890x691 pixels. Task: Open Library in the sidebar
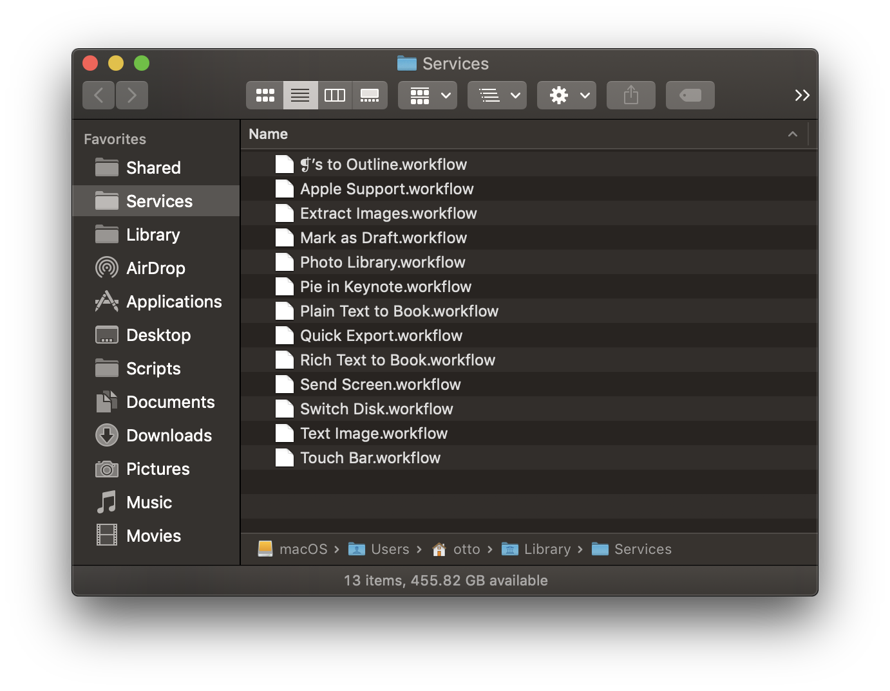tap(153, 234)
